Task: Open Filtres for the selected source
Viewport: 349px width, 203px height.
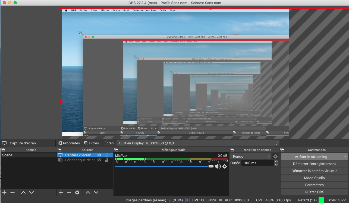Action: (x=92, y=143)
